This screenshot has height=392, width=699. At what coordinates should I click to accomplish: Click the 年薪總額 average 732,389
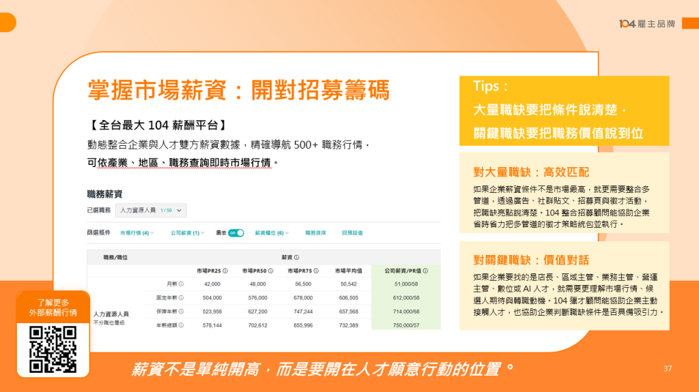point(349,325)
